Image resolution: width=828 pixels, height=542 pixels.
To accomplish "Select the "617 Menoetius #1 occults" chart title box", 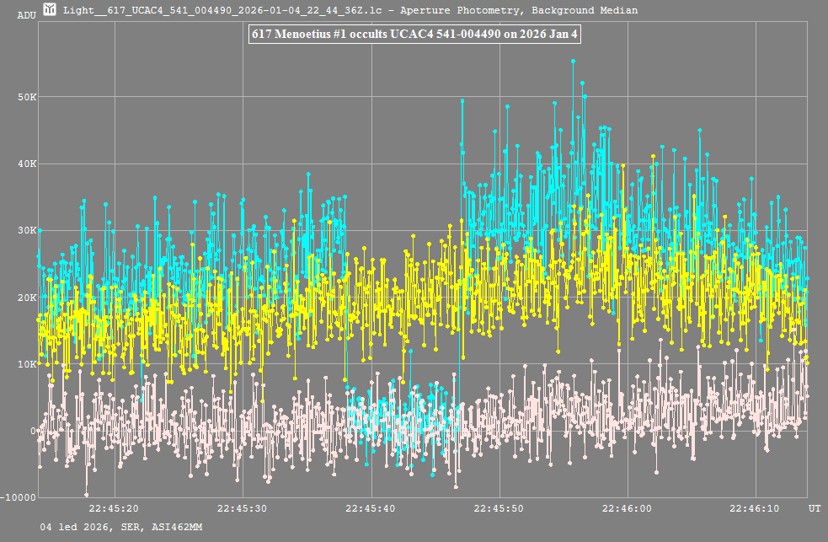I will pos(415,35).
